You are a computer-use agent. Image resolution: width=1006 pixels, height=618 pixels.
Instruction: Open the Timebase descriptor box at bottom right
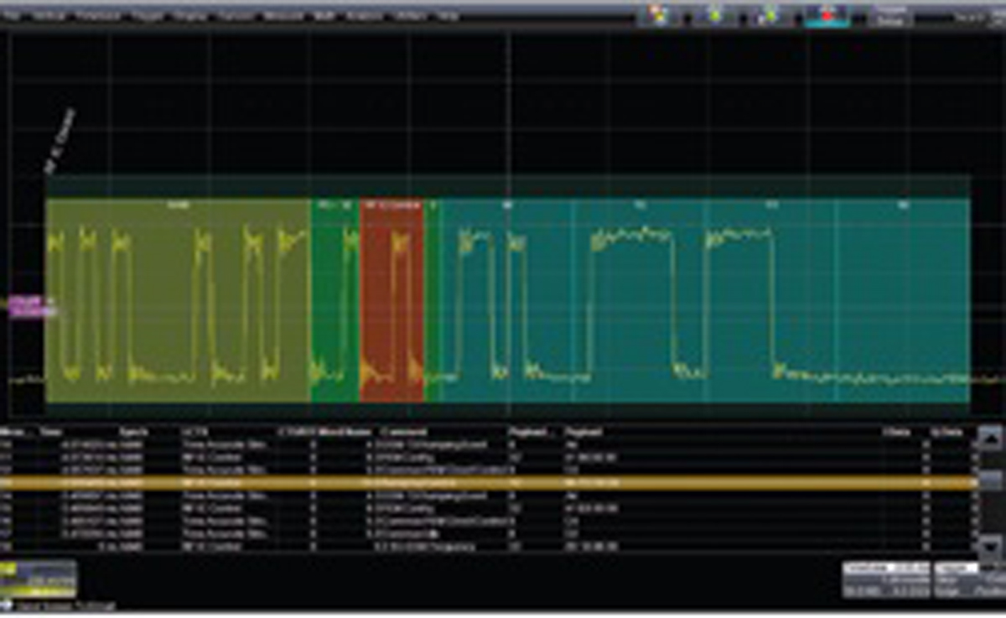pyautogui.click(x=886, y=579)
